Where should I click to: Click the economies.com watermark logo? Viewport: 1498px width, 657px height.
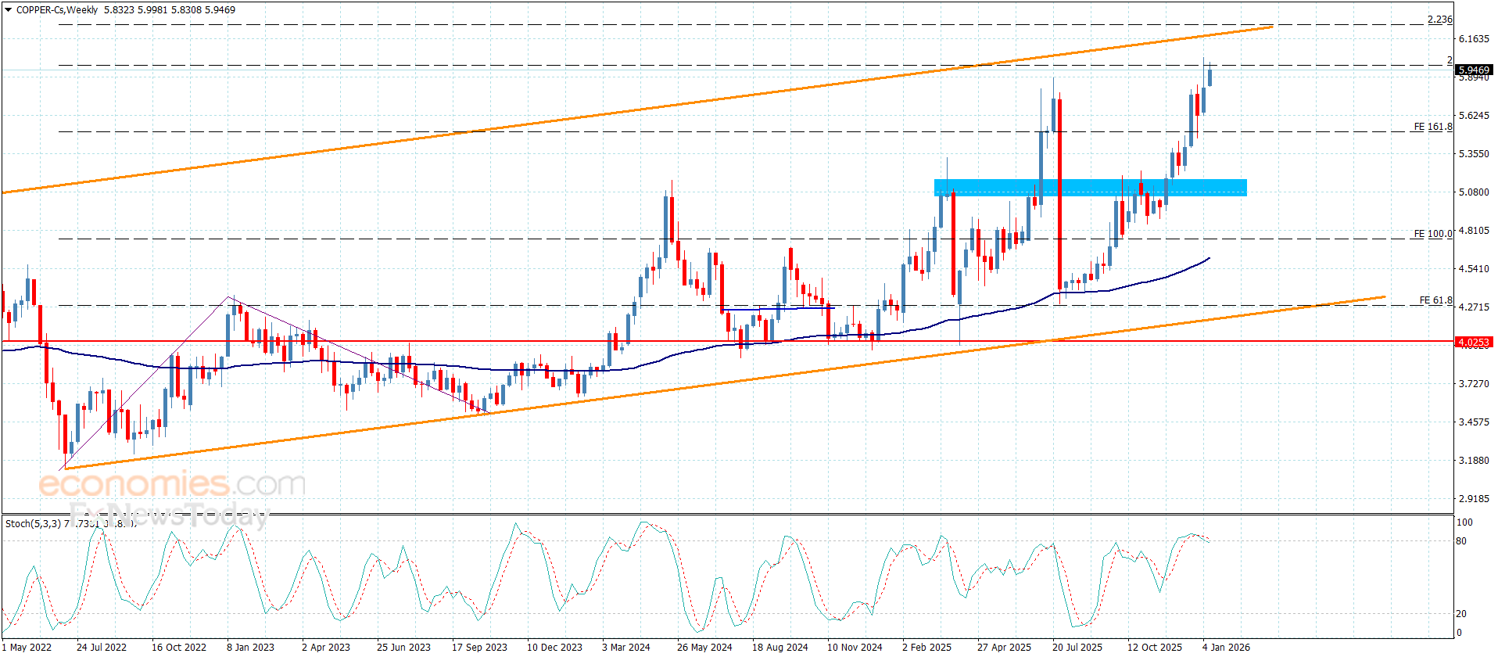pos(172,484)
